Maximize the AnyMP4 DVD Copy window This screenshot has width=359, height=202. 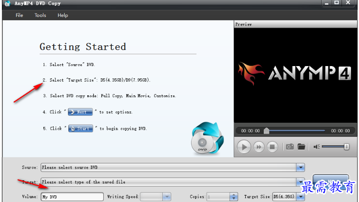click(x=336, y=3)
